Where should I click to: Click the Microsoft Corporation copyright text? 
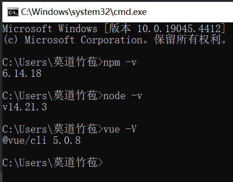pyautogui.click(x=85, y=40)
